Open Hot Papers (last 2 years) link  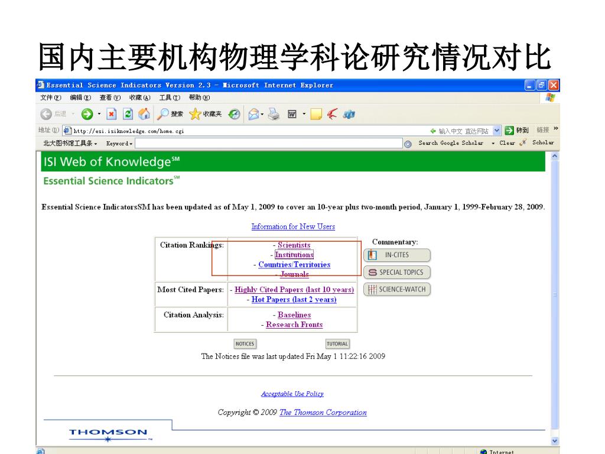point(294,299)
